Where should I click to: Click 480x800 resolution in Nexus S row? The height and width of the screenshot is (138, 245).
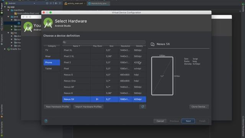(125, 75)
